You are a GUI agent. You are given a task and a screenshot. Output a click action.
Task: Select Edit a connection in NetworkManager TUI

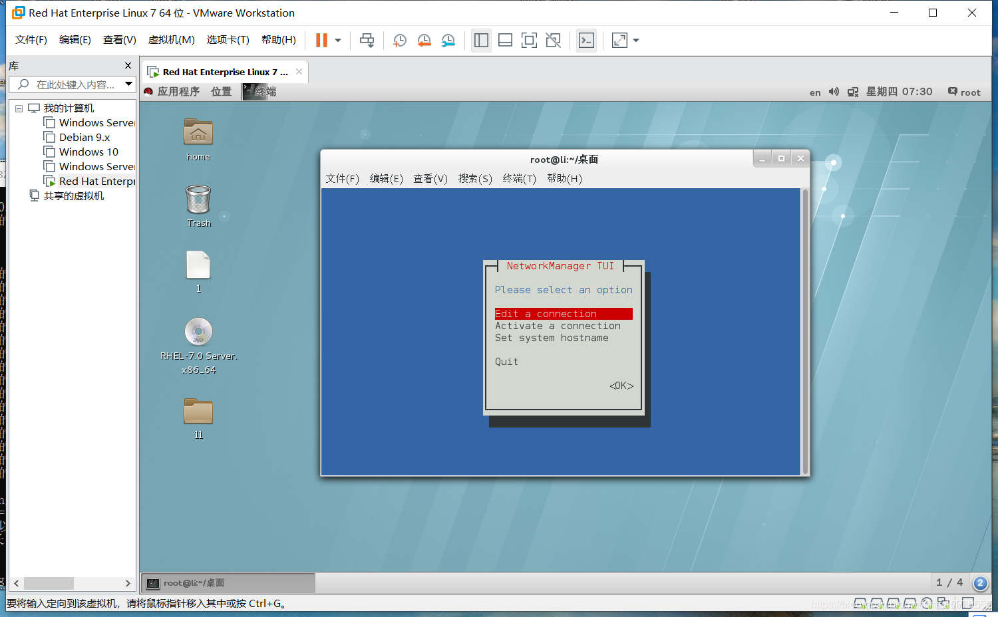564,314
